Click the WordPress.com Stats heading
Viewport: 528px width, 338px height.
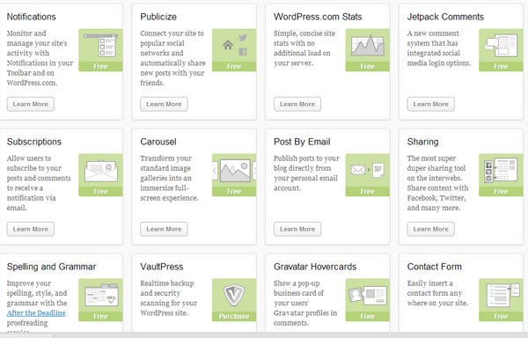318,17
